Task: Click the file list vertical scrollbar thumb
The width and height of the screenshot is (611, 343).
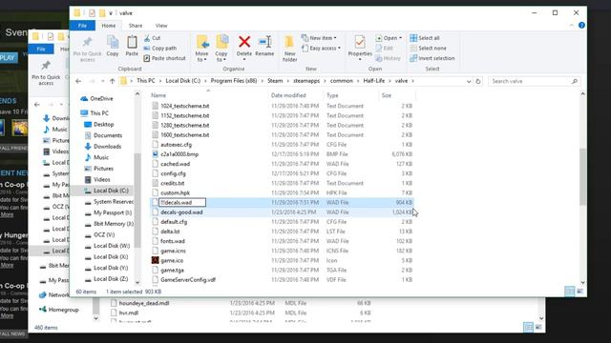Action: pos(582,177)
